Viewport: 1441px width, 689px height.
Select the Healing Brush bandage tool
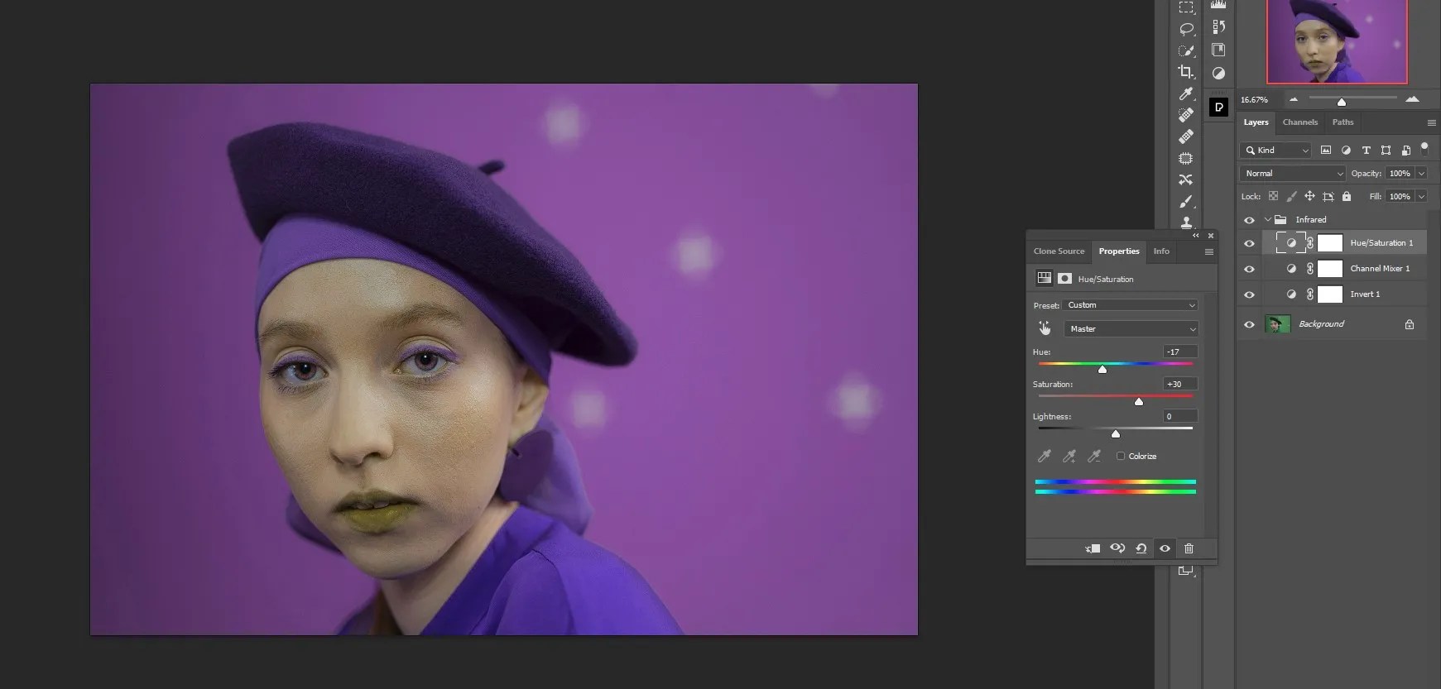pyautogui.click(x=1186, y=136)
